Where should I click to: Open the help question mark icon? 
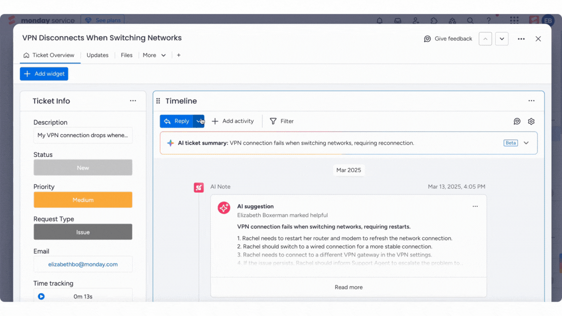pos(488,21)
